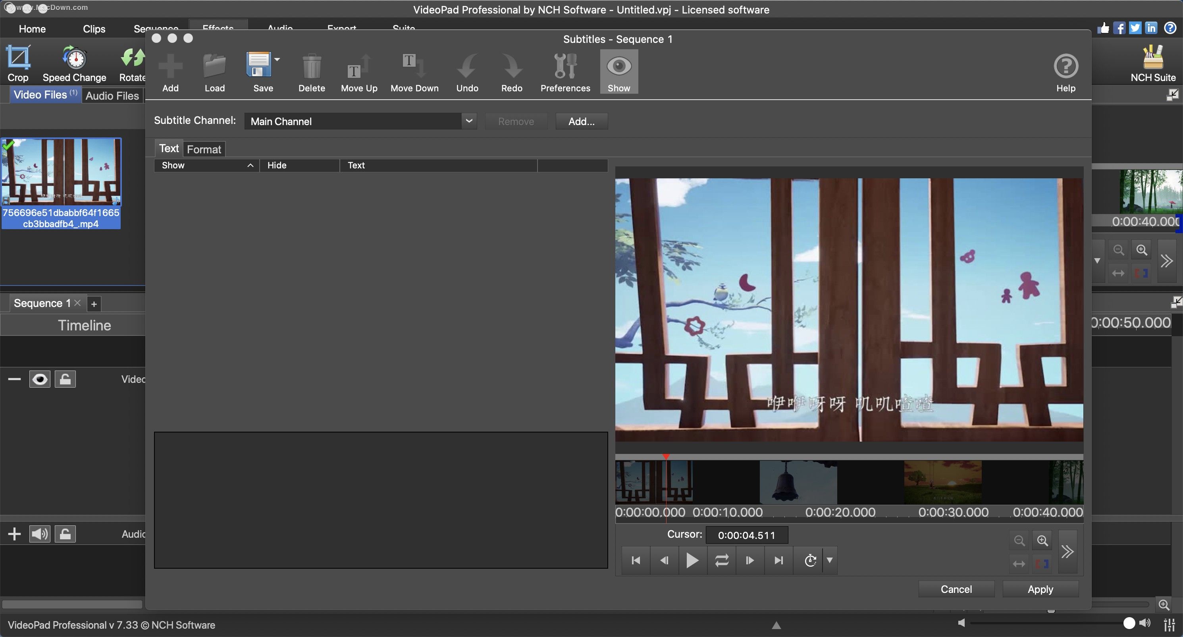
Task: Click the main timeline horizontal scrollbar
Action: (72, 604)
